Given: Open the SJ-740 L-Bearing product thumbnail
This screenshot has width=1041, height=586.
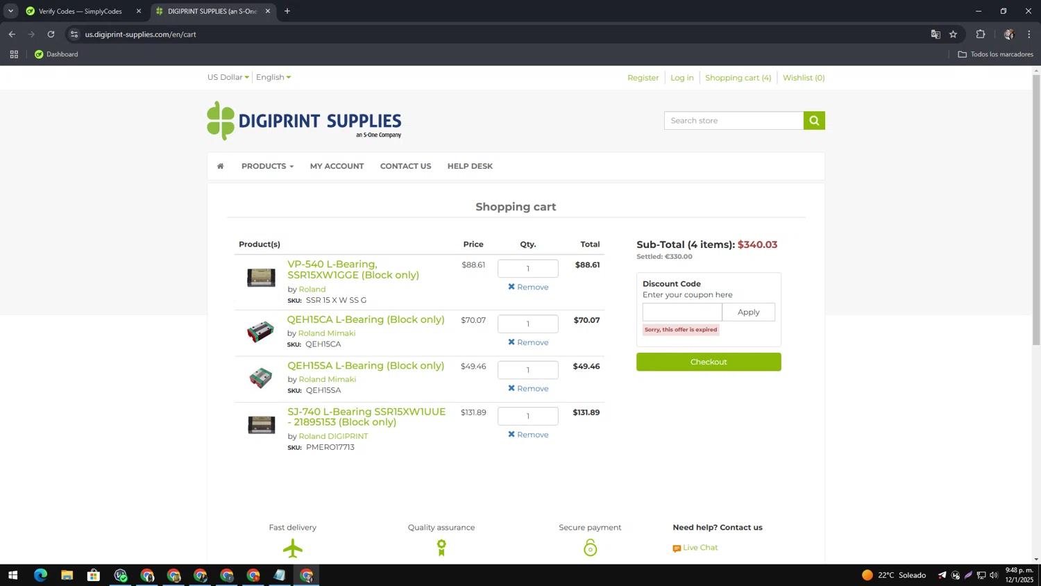Looking at the screenshot, I should coord(261,424).
